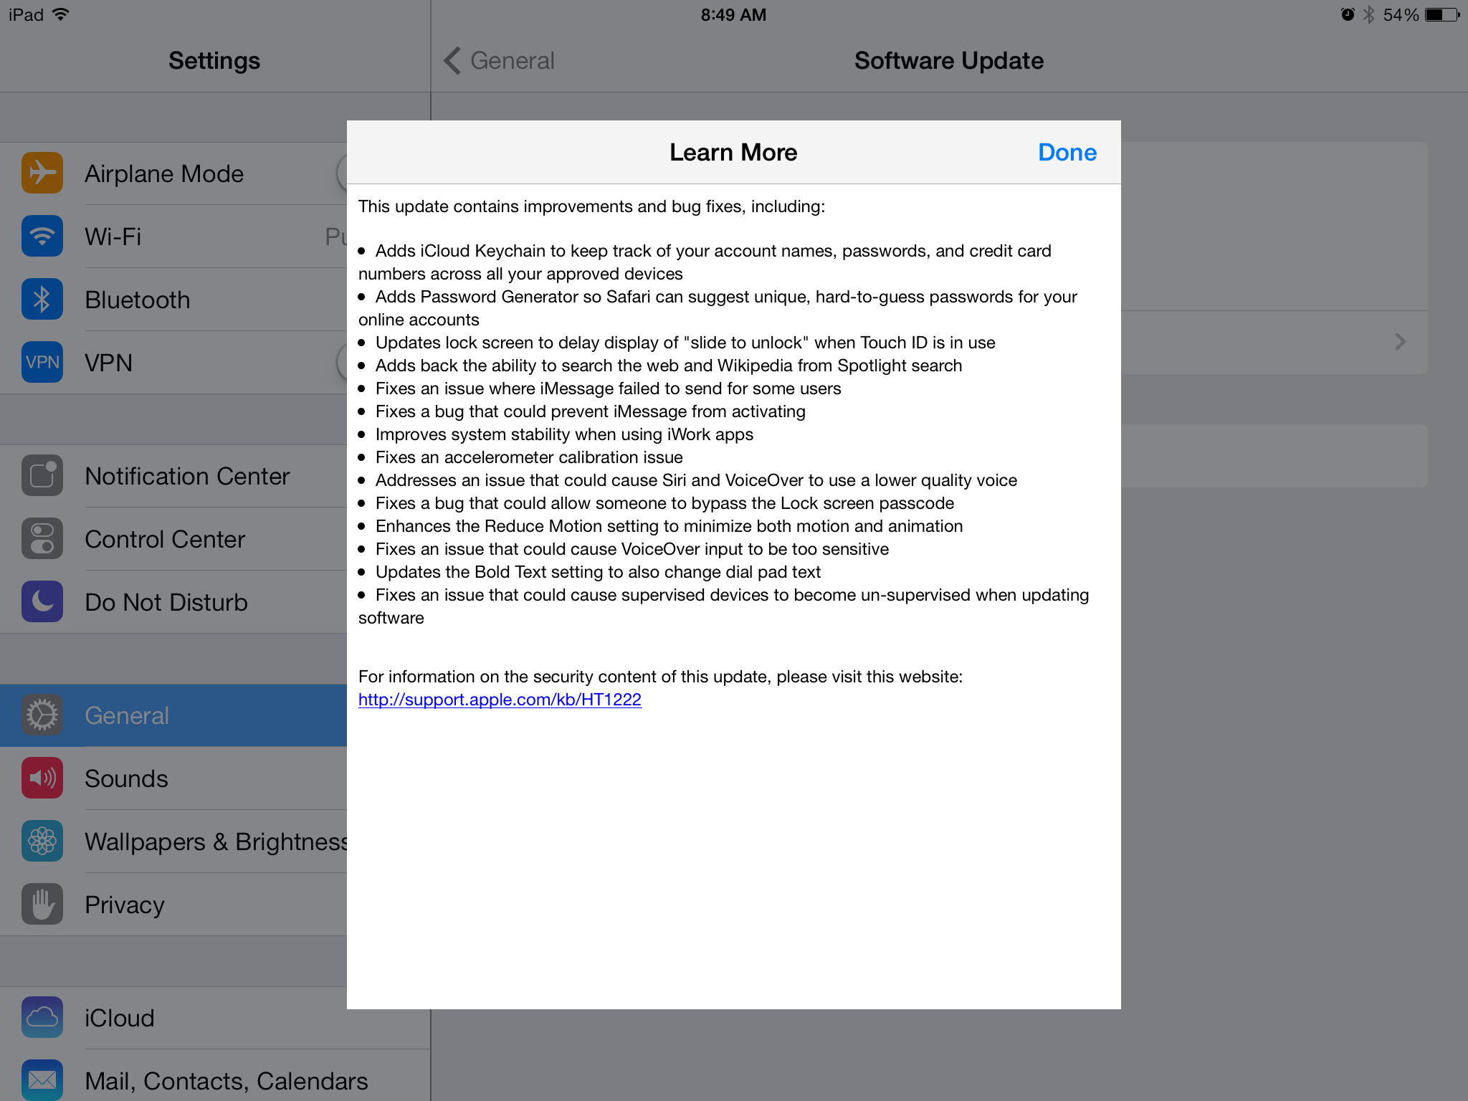The height and width of the screenshot is (1101, 1468).
Task: Tap the Privacy hand icon
Action: pos(42,905)
